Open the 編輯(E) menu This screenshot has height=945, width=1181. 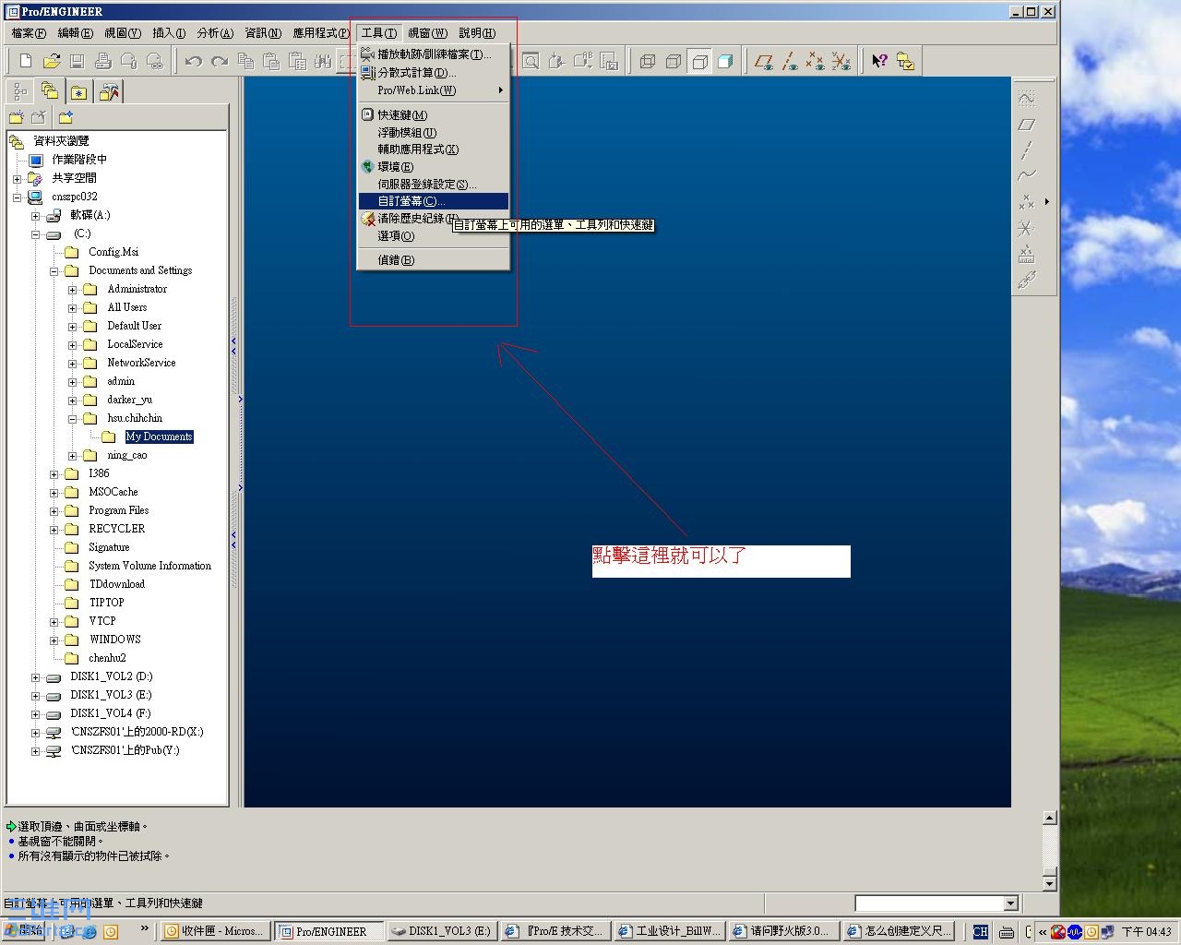coord(76,33)
